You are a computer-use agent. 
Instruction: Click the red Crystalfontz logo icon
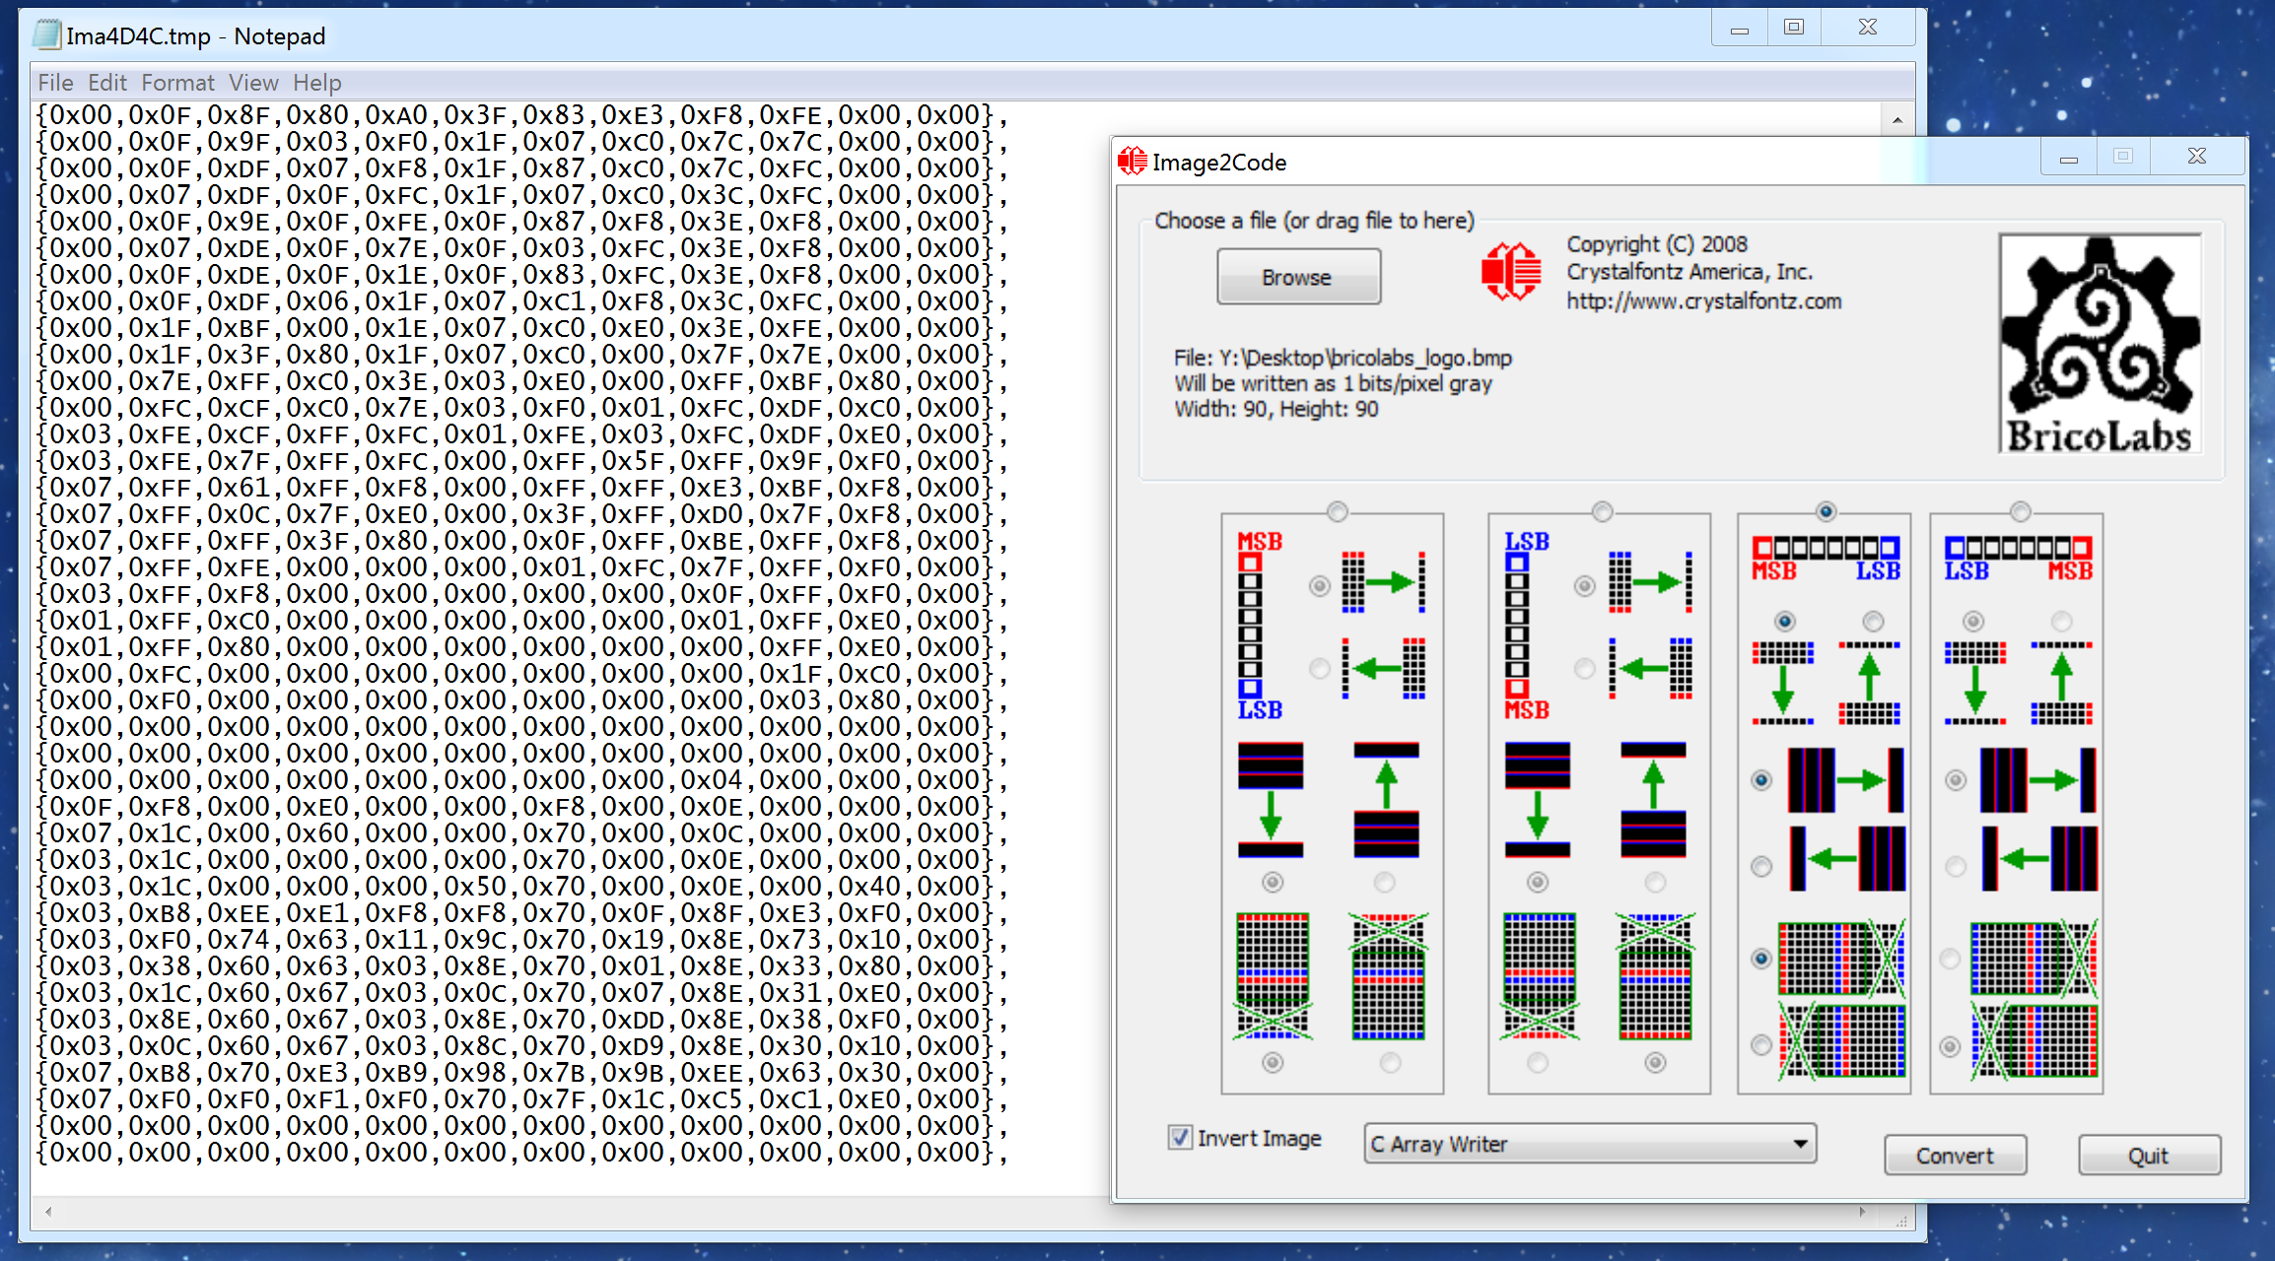[1510, 271]
